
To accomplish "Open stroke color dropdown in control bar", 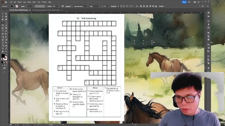I will [19, 6].
